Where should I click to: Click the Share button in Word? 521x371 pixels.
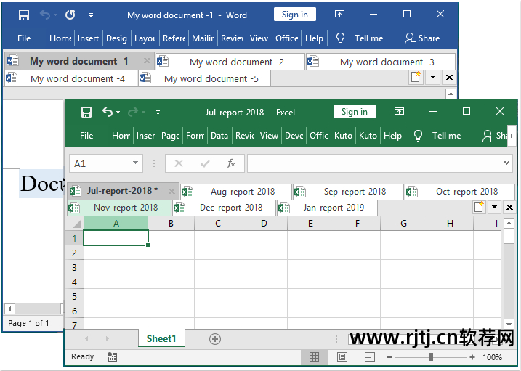click(x=422, y=38)
